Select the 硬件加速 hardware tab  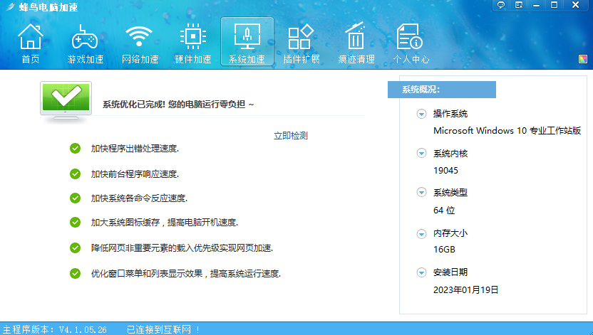click(x=193, y=44)
